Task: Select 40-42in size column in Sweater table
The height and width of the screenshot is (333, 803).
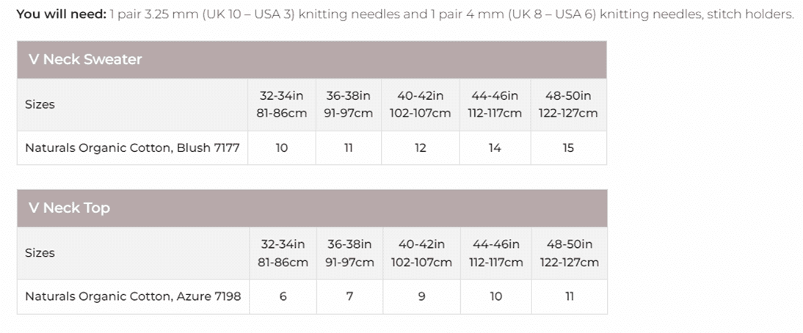Action: pos(420,104)
